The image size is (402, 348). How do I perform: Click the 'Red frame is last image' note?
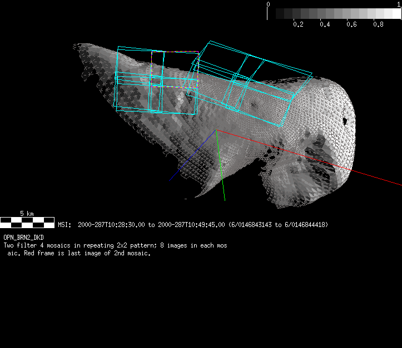tap(87, 253)
